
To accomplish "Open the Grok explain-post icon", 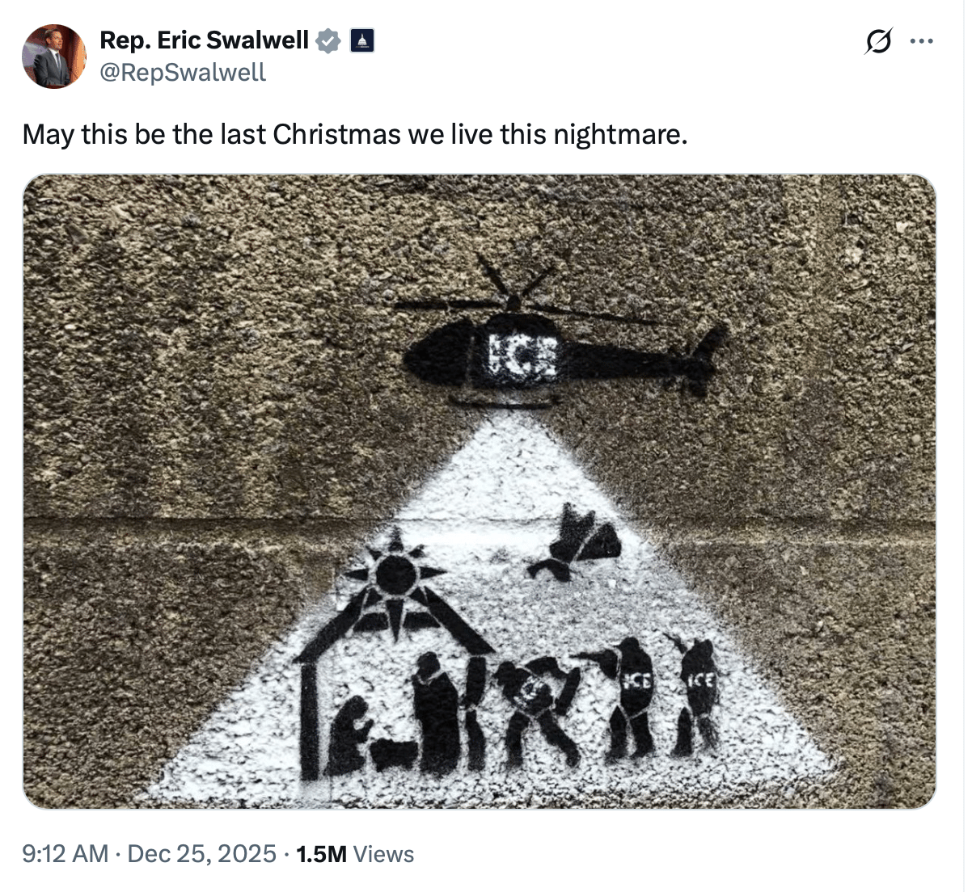I will pyautogui.click(x=877, y=40).
